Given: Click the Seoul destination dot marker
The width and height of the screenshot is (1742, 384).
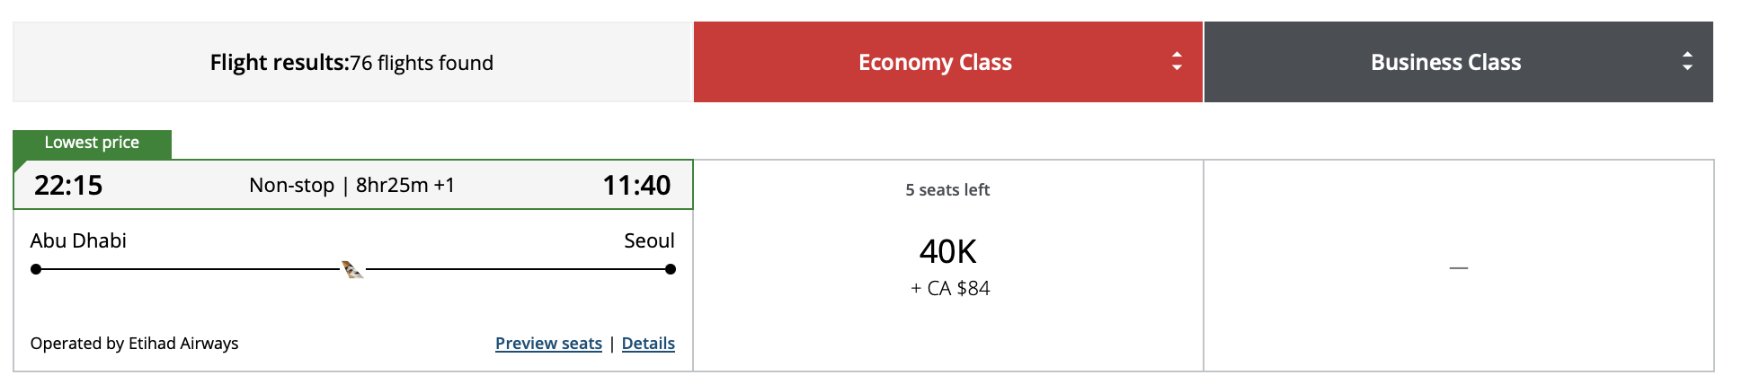Looking at the screenshot, I should click(671, 269).
